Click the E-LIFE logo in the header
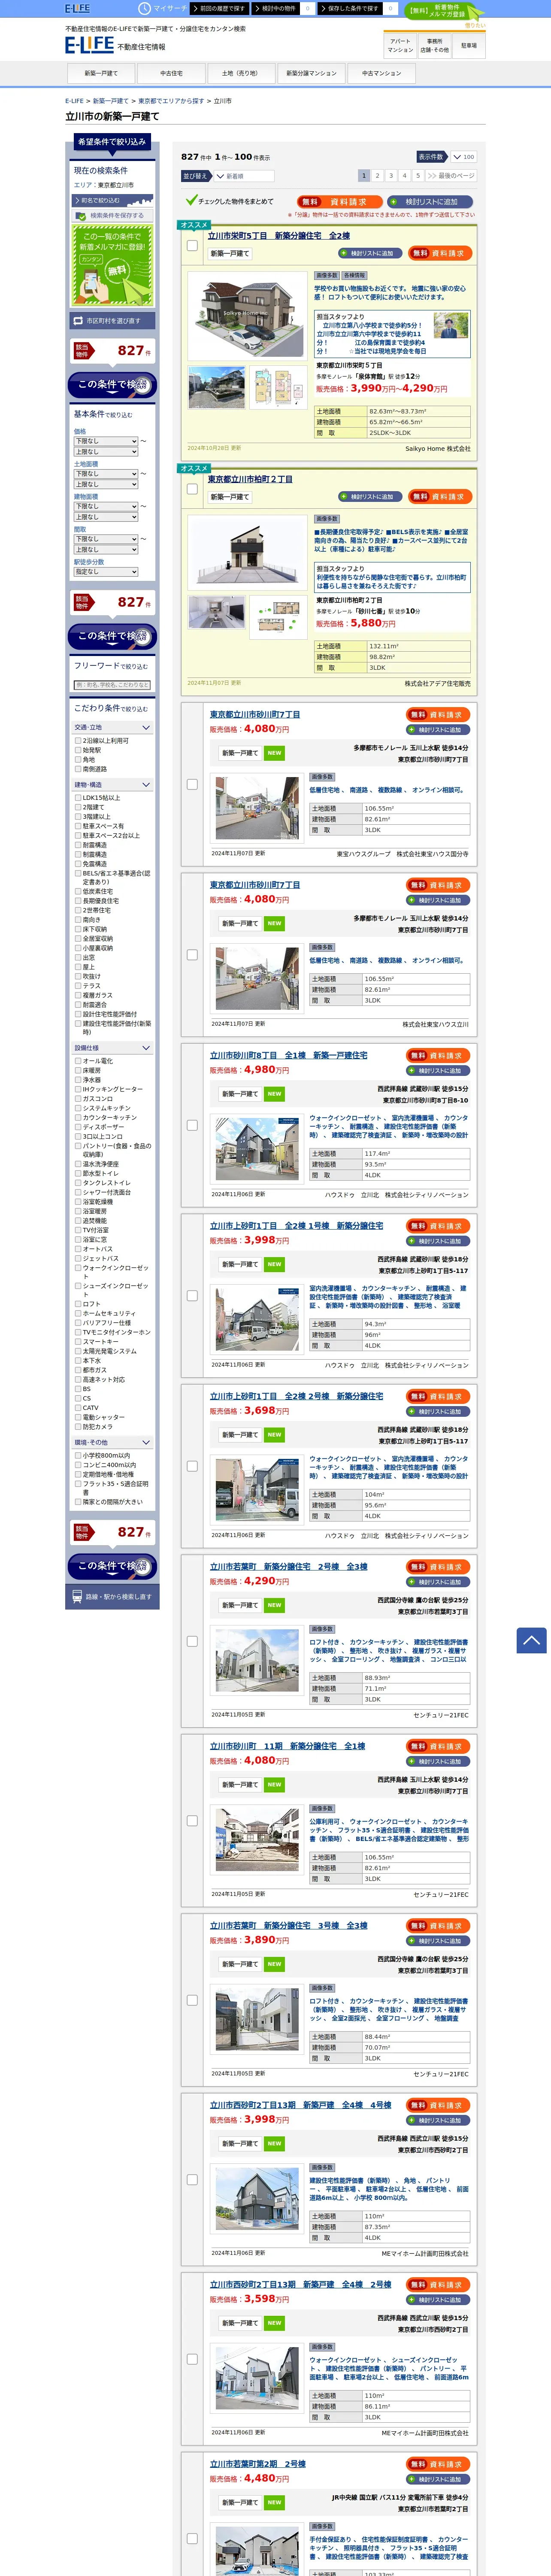This screenshot has height=2576, width=551. pos(89,45)
